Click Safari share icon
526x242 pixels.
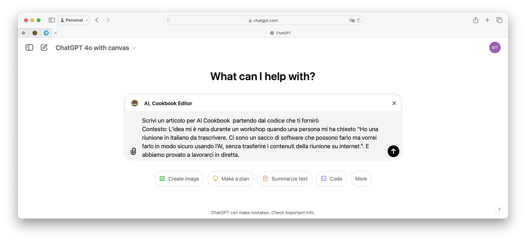tap(476, 20)
